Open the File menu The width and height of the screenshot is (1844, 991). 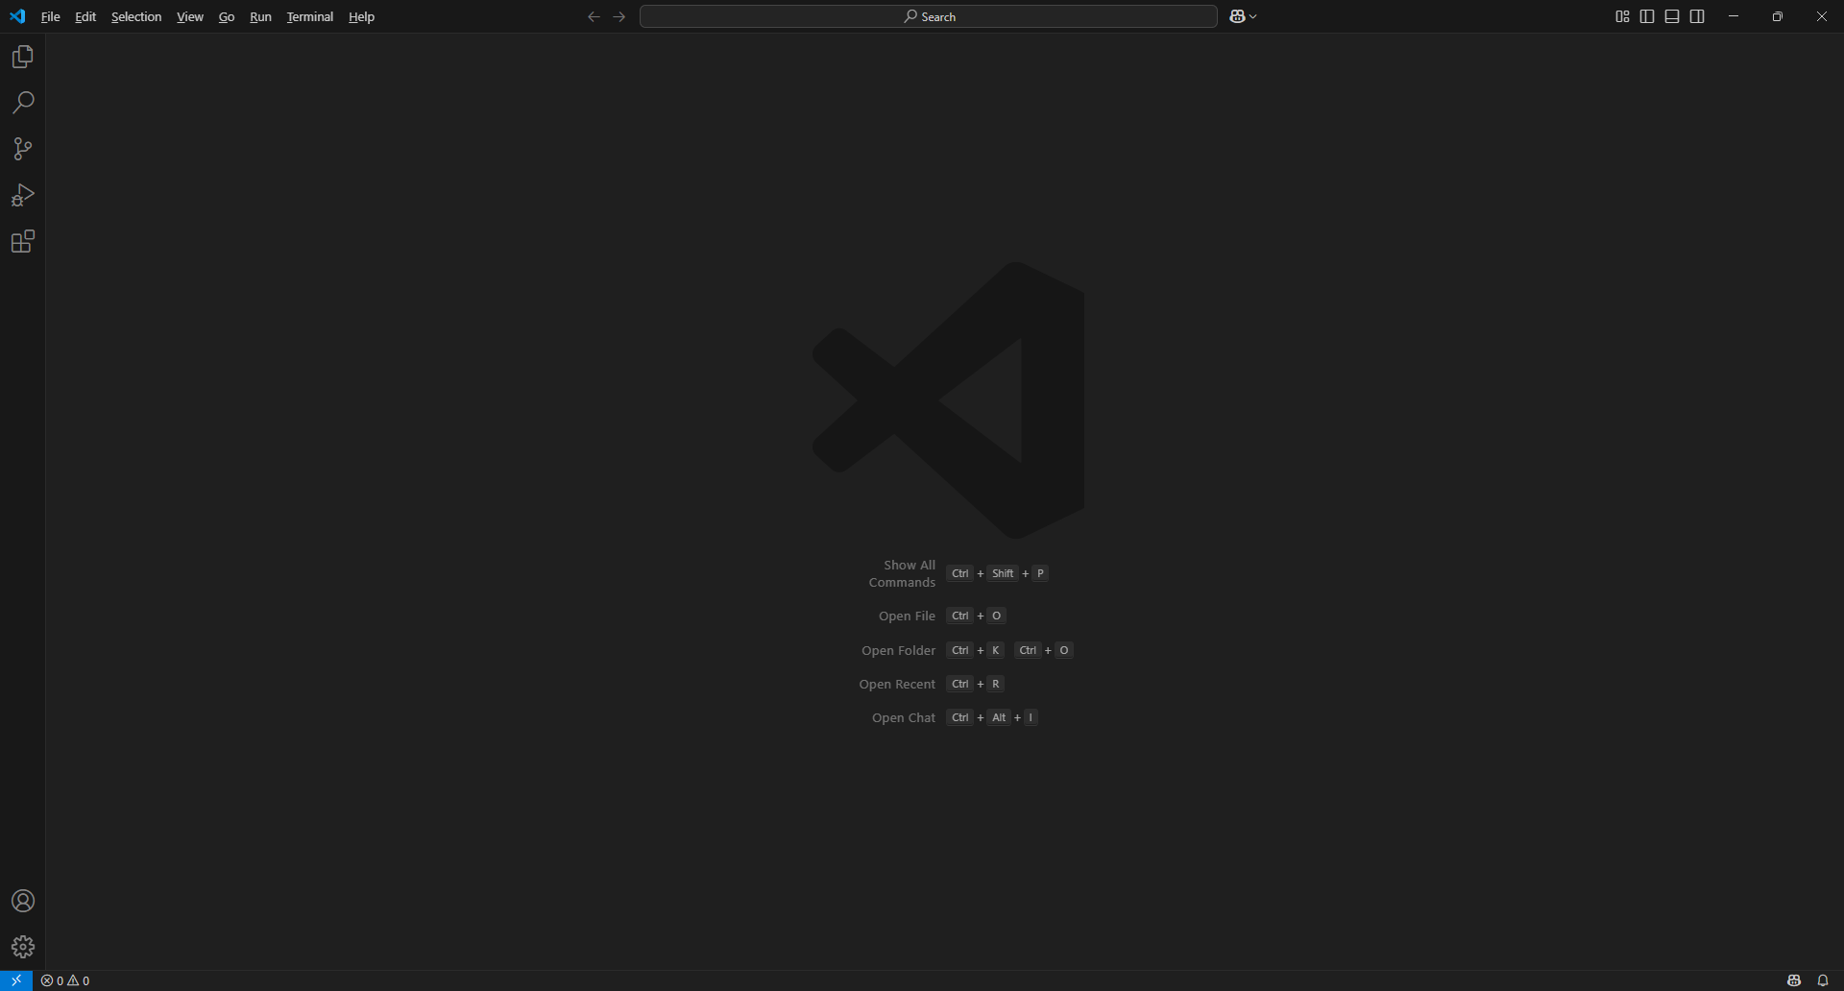[x=51, y=16]
